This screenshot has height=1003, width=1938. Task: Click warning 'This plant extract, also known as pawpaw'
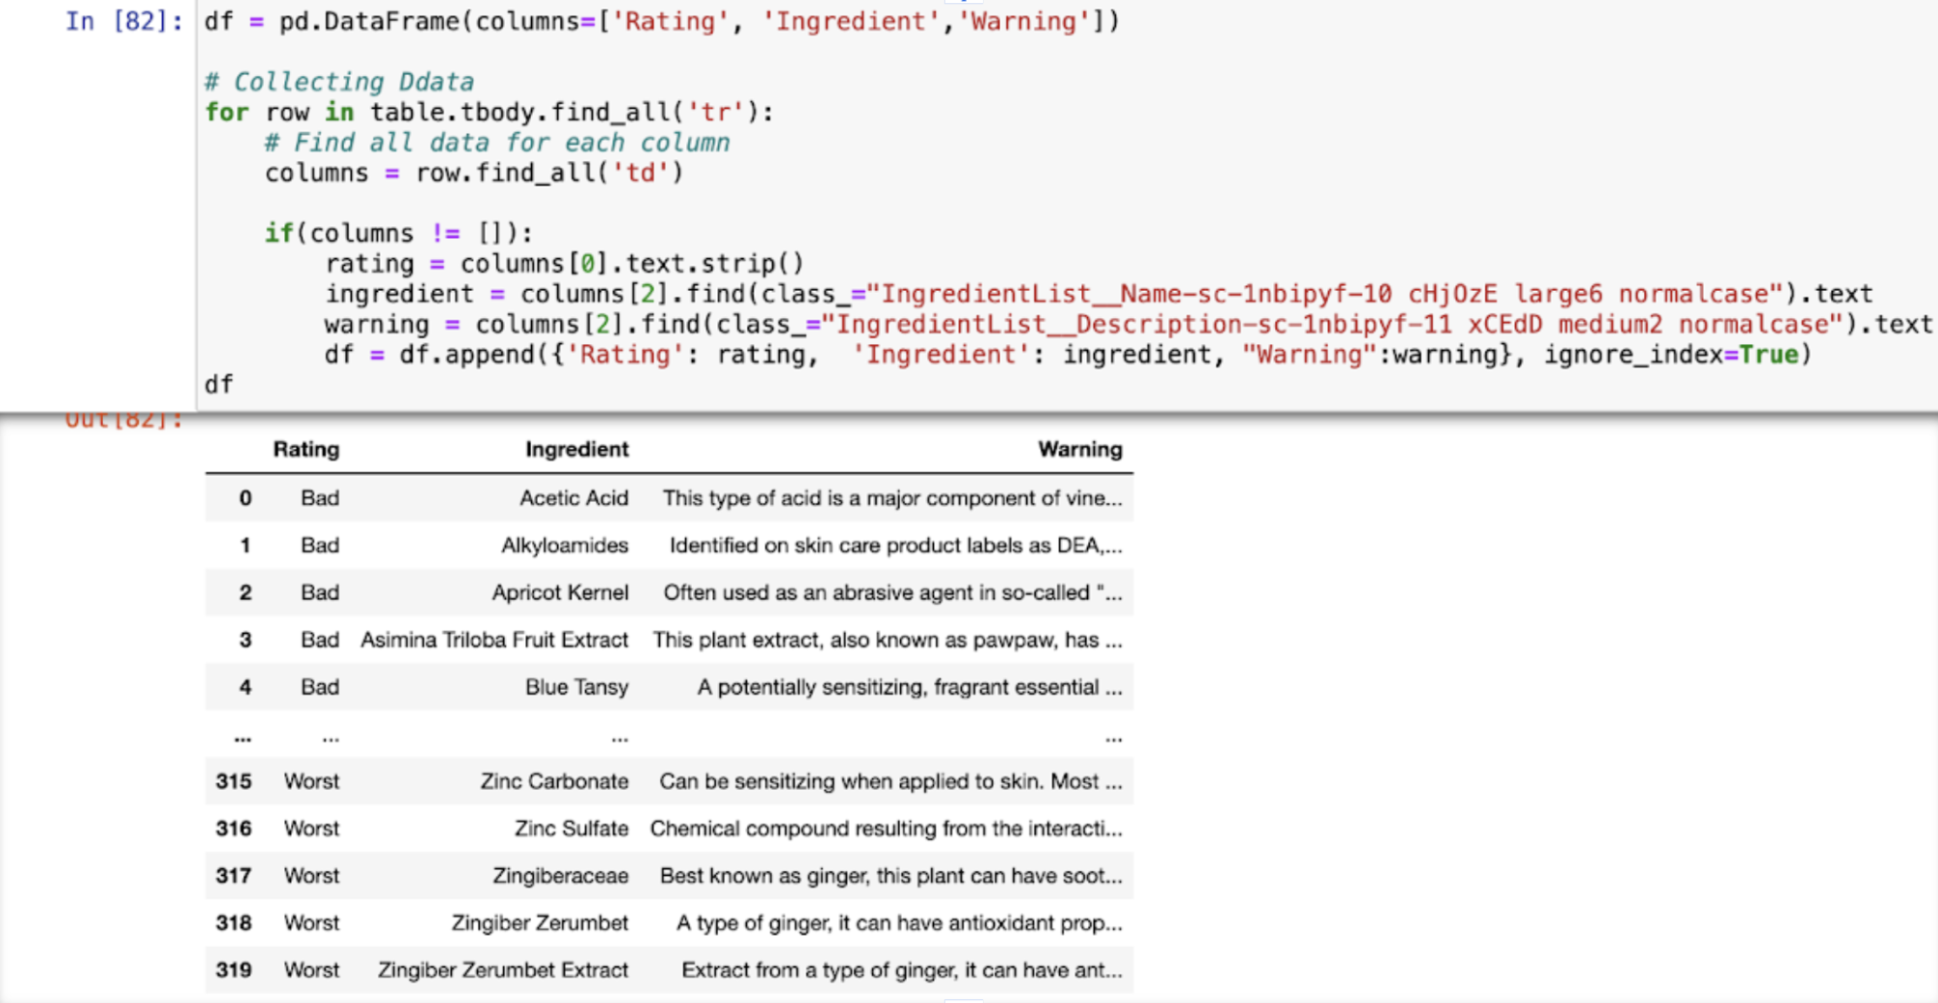coord(888,640)
